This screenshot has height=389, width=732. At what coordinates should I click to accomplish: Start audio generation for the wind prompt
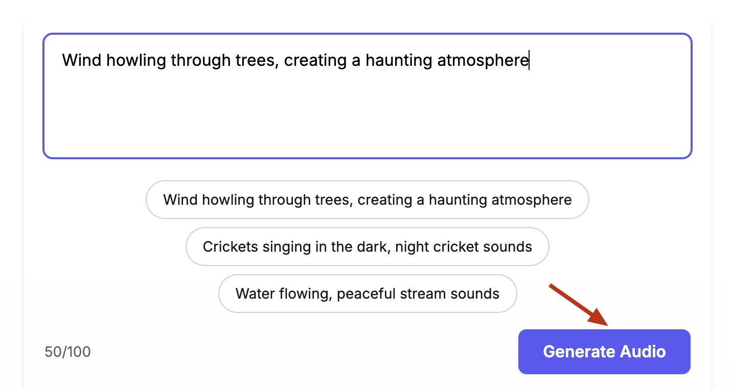click(604, 352)
